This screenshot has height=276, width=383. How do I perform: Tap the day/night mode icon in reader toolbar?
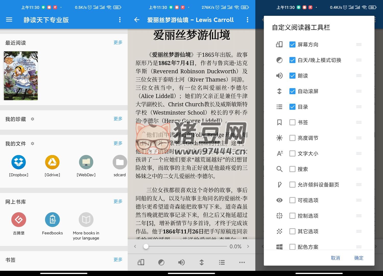tap(161, 262)
